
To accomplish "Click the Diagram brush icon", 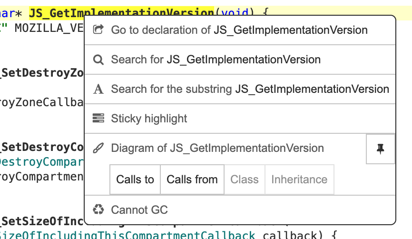I will 98,148.
